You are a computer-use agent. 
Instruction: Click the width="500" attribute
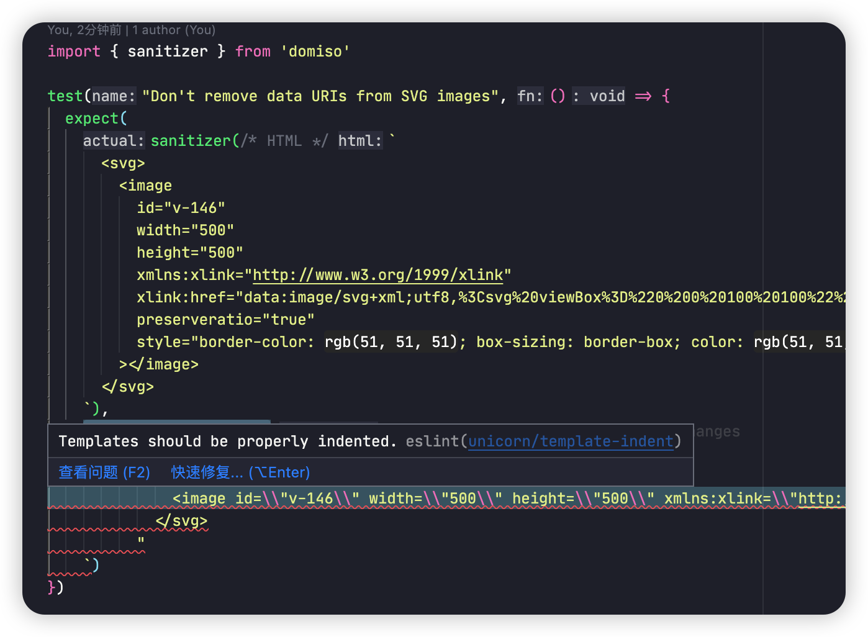pos(185,230)
